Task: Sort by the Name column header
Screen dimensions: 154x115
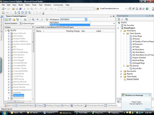Action: click(x=50, y=31)
